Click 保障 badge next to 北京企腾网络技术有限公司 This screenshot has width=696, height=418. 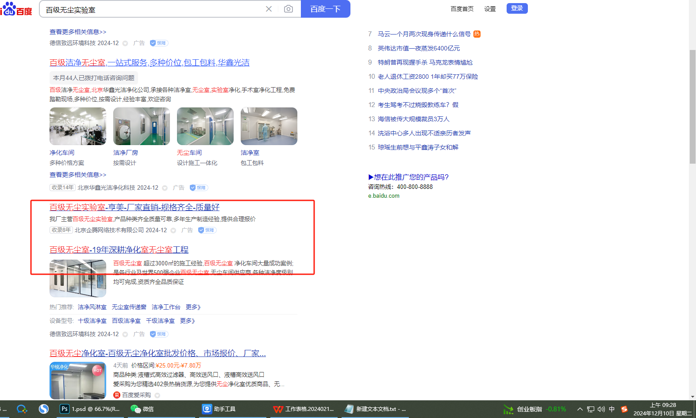207,230
